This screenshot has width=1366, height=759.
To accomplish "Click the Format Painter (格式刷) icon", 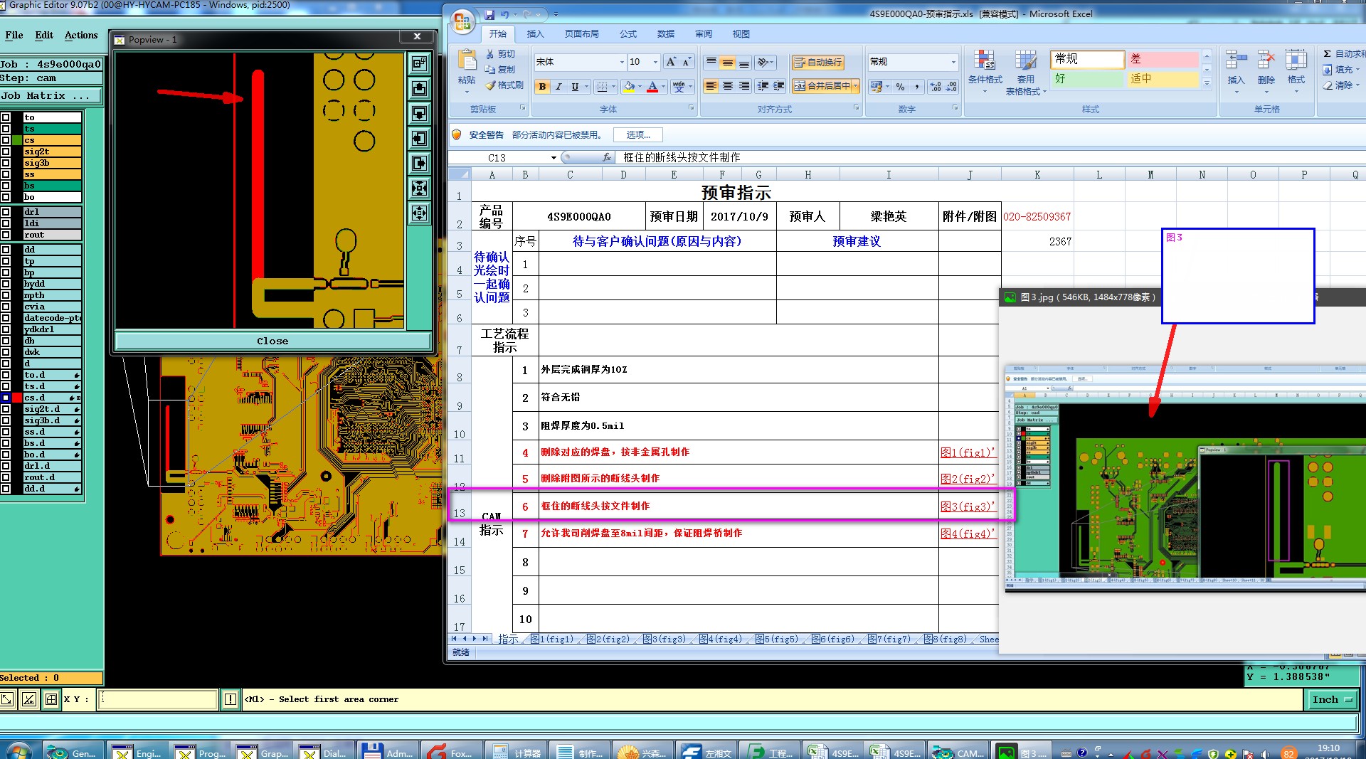I will click(x=490, y=85).
